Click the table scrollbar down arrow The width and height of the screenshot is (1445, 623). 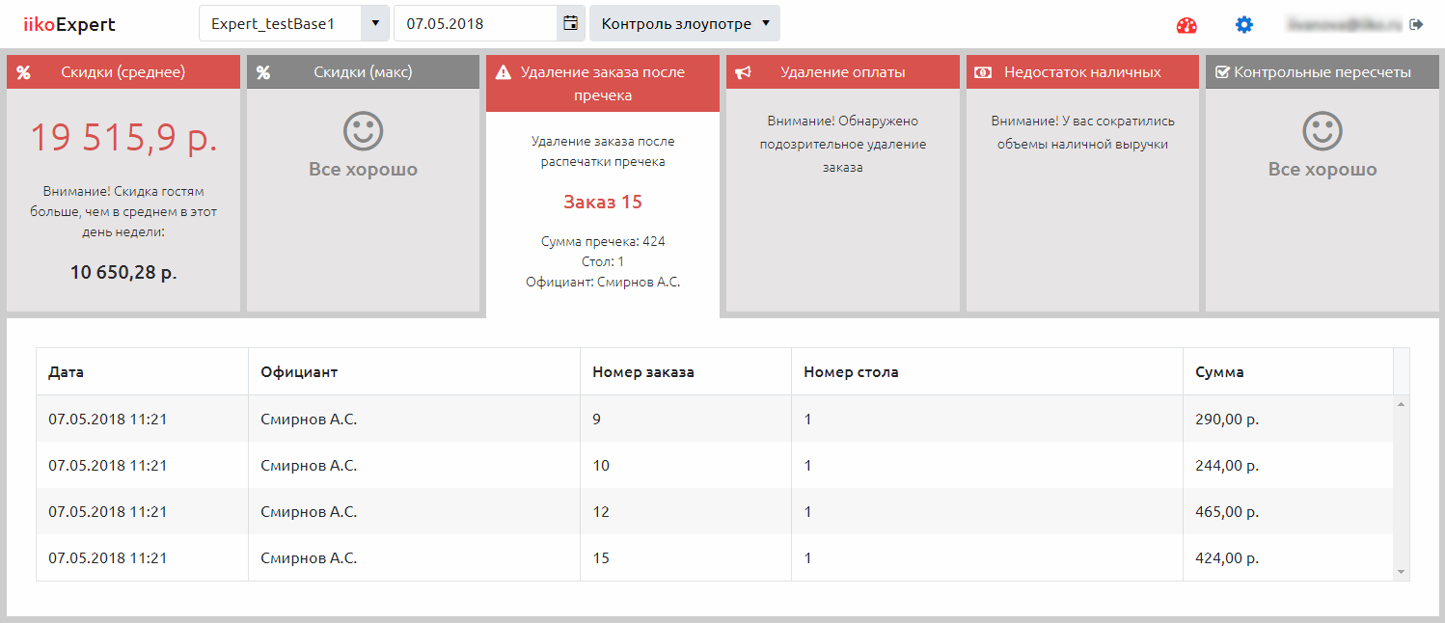1401,572
